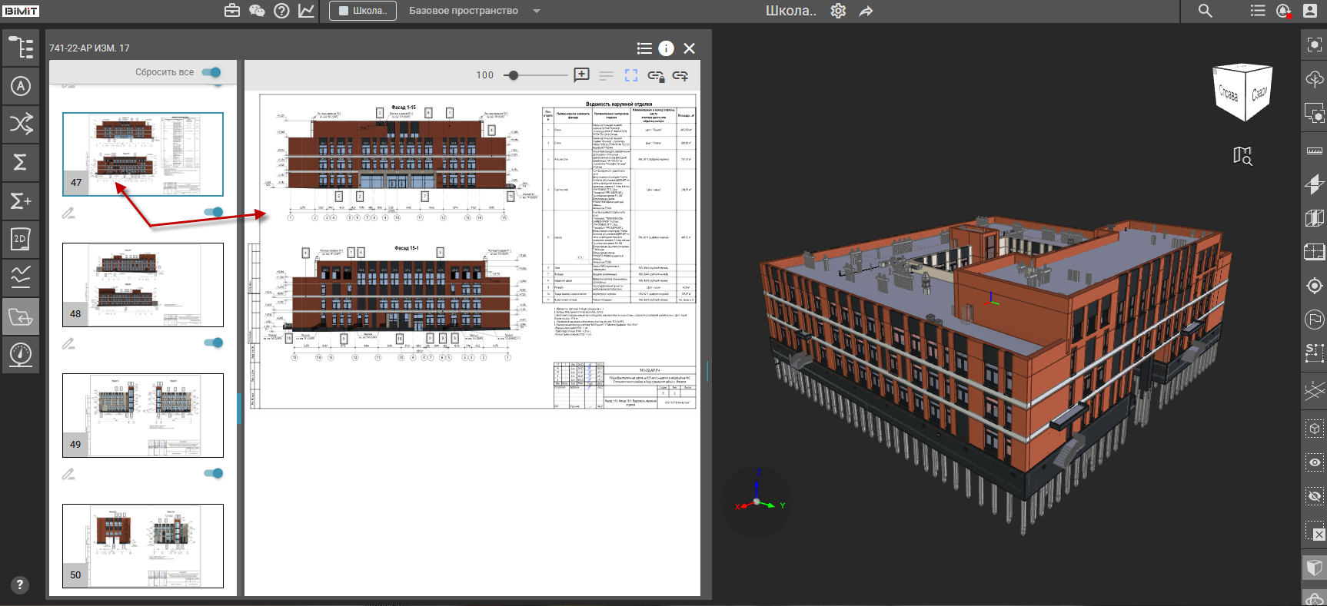Select sheet 49 thumbnail
The height and width of the screenshot is (606, 1327).
point(143,416)
